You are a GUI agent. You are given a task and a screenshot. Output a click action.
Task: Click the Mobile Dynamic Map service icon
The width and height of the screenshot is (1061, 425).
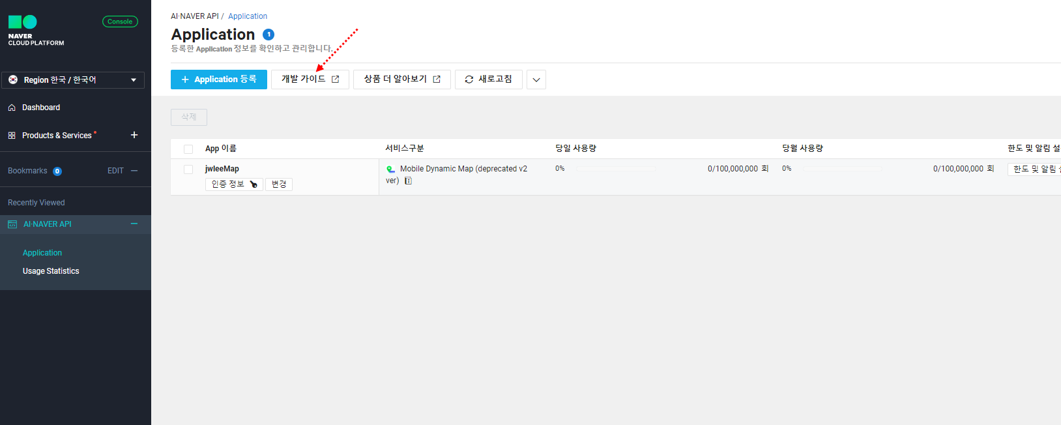(391, 169)
